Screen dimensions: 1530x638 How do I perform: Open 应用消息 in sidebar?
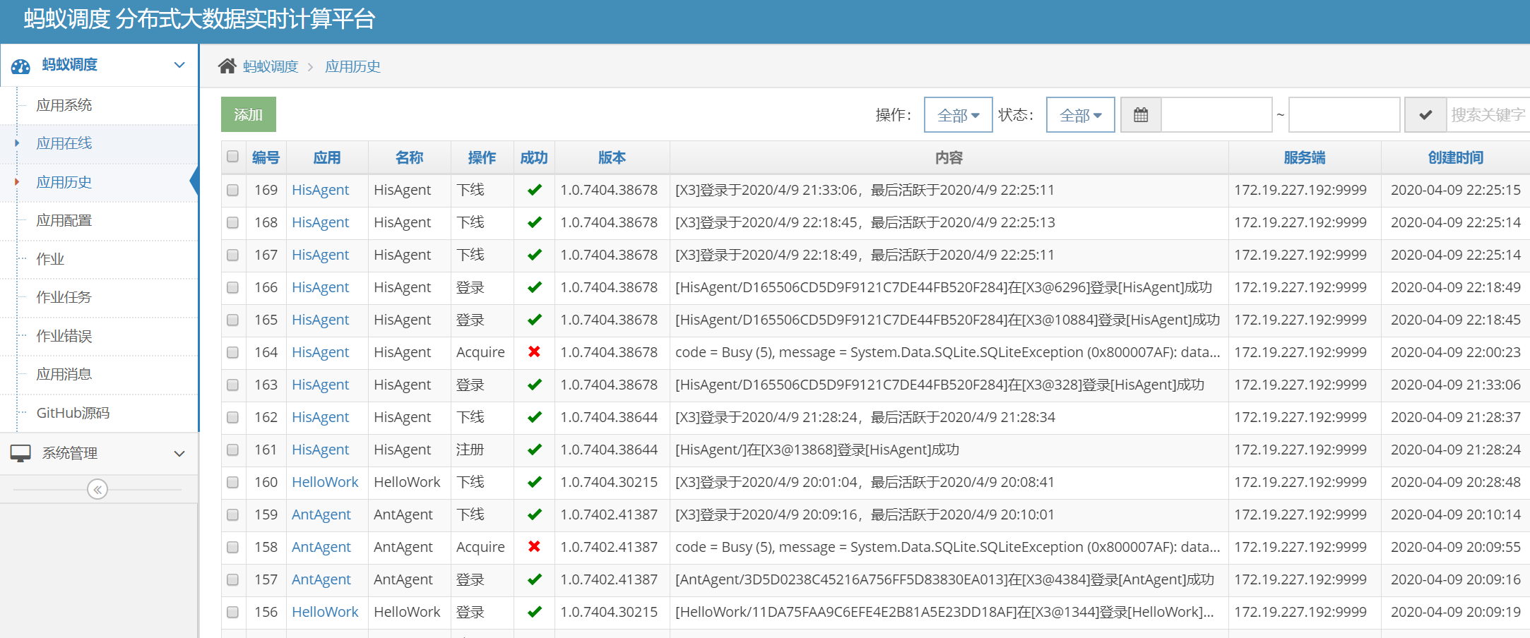click(64, 374)
